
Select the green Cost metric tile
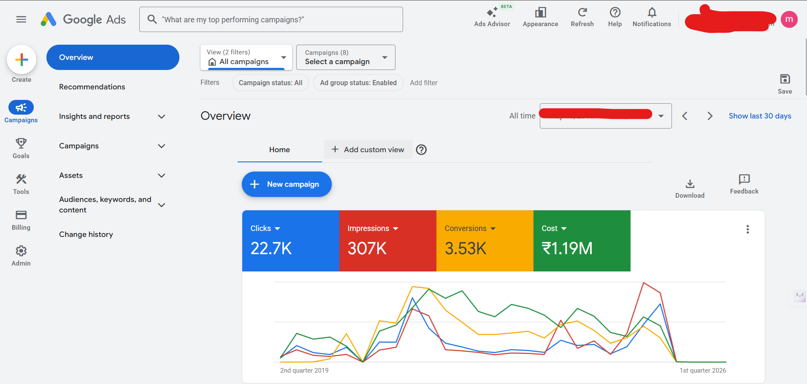tap(582, 241)
